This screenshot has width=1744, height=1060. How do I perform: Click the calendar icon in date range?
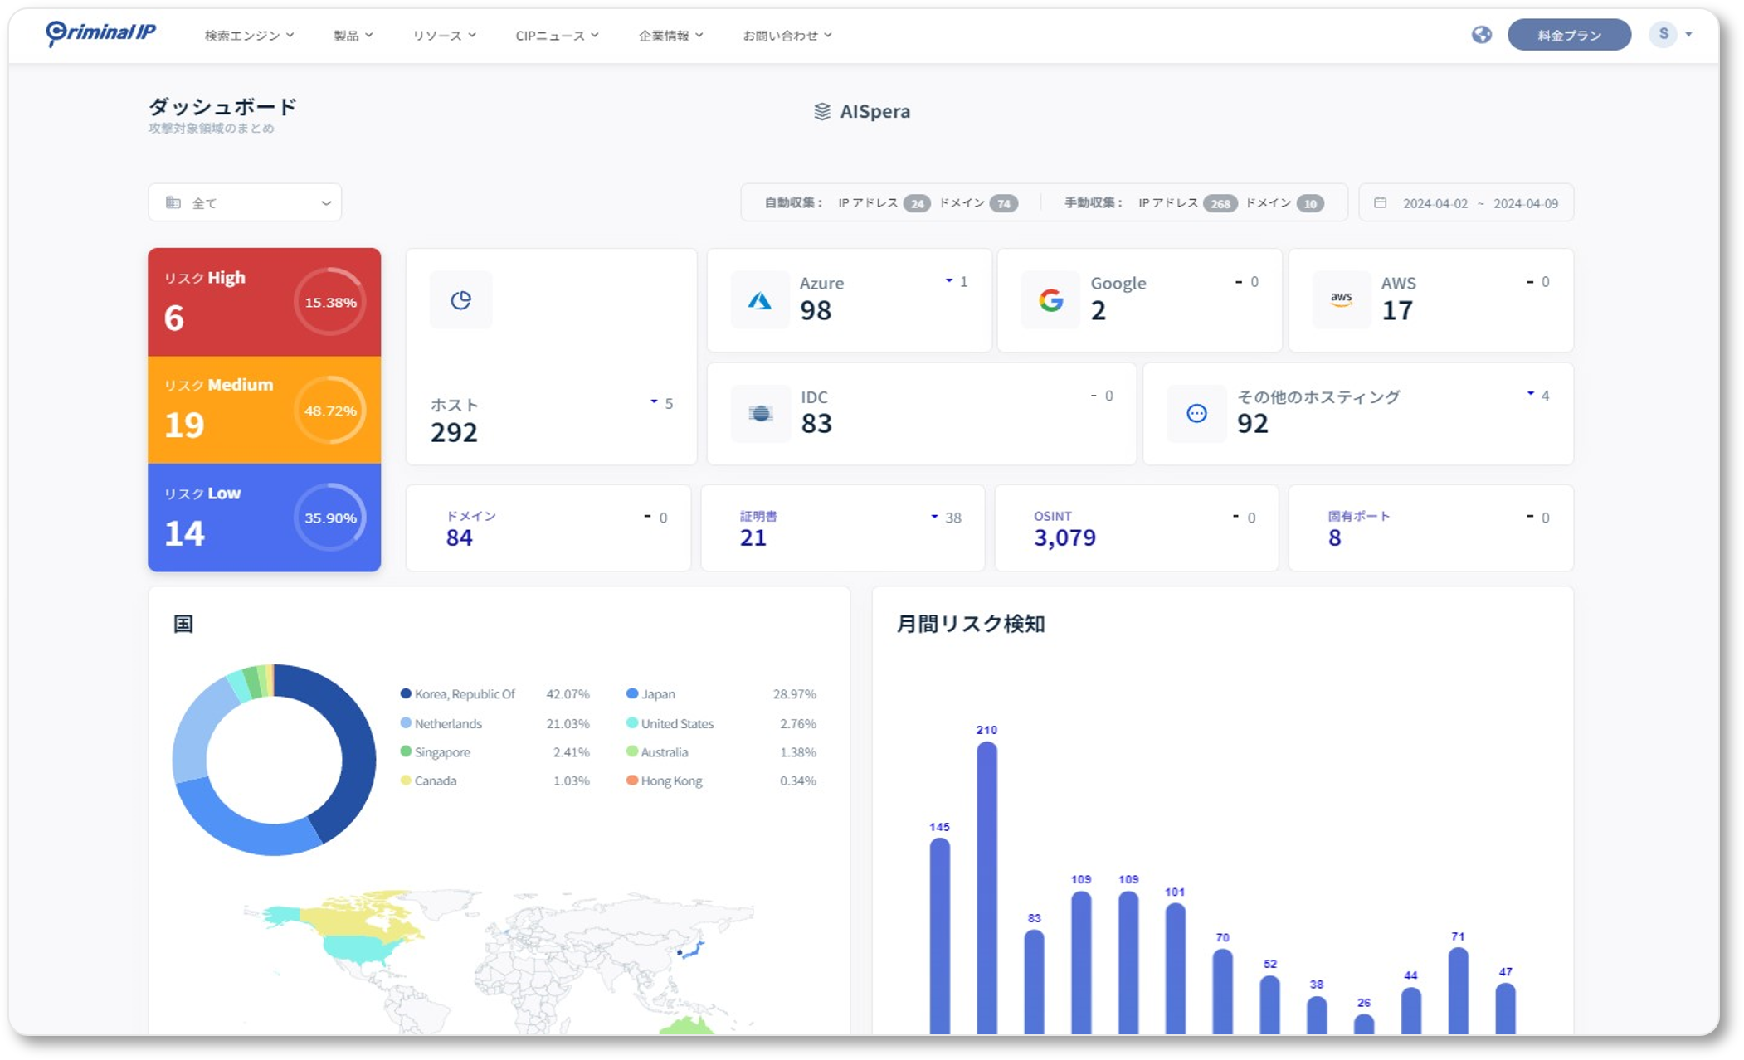[x=1381, y=202]
